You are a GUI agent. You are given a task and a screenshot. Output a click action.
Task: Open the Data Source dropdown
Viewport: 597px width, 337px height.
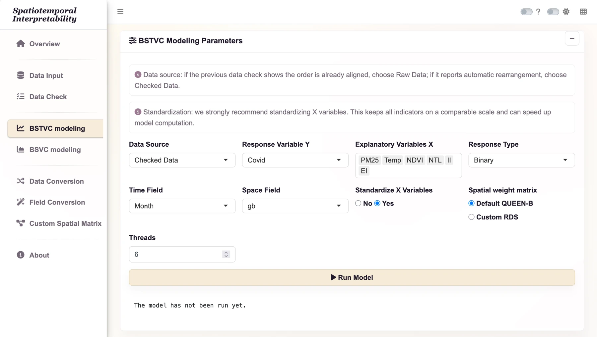(x=182, y=160)
